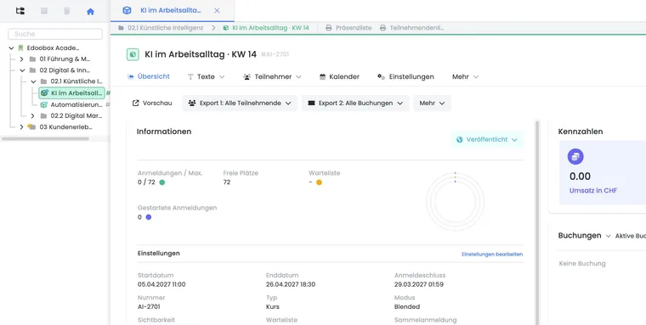Click the sidebar horizontal scrollbar
Image resolution: width=646 pixels, height=325 pixels.
click(x=45, y=139)
